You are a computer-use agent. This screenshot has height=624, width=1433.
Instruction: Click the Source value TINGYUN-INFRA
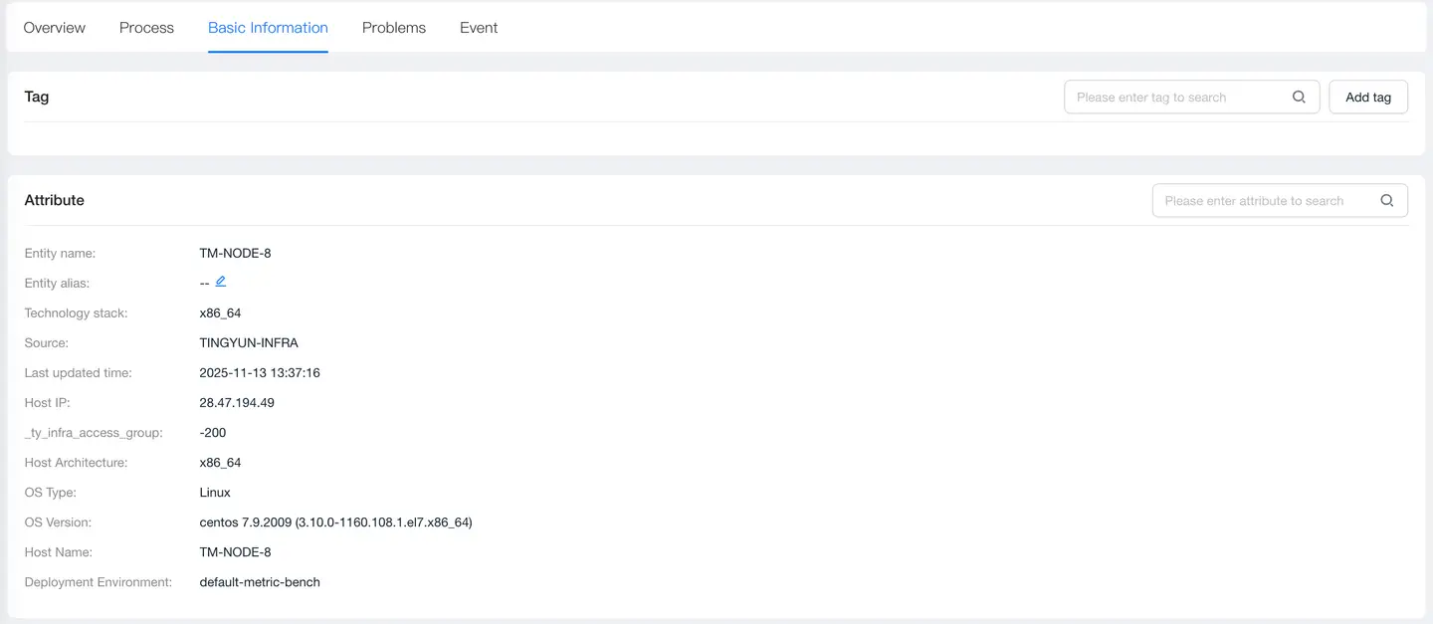point(249,343)
